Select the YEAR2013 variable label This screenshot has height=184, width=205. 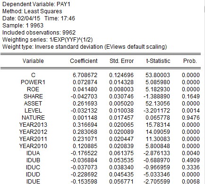click(33, 125)
